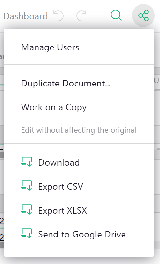Click the redo arrow icon
The image size is (160, 264).
click(x=81, y=16)
